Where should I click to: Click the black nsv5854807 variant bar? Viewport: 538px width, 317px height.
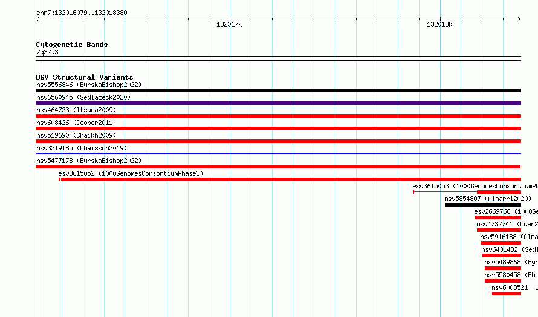(483, 205)
